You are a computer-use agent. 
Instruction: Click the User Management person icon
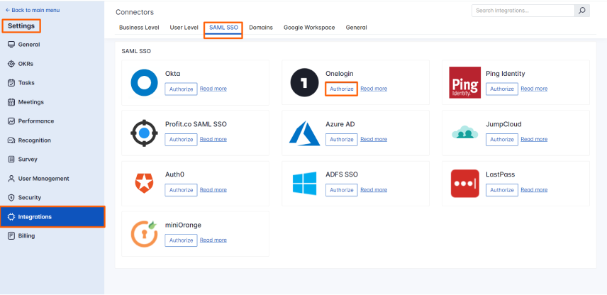11,179
